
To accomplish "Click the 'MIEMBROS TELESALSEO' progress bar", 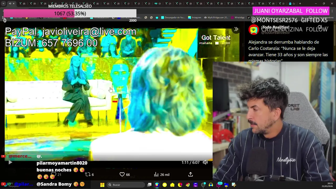I will click(70, 13).
